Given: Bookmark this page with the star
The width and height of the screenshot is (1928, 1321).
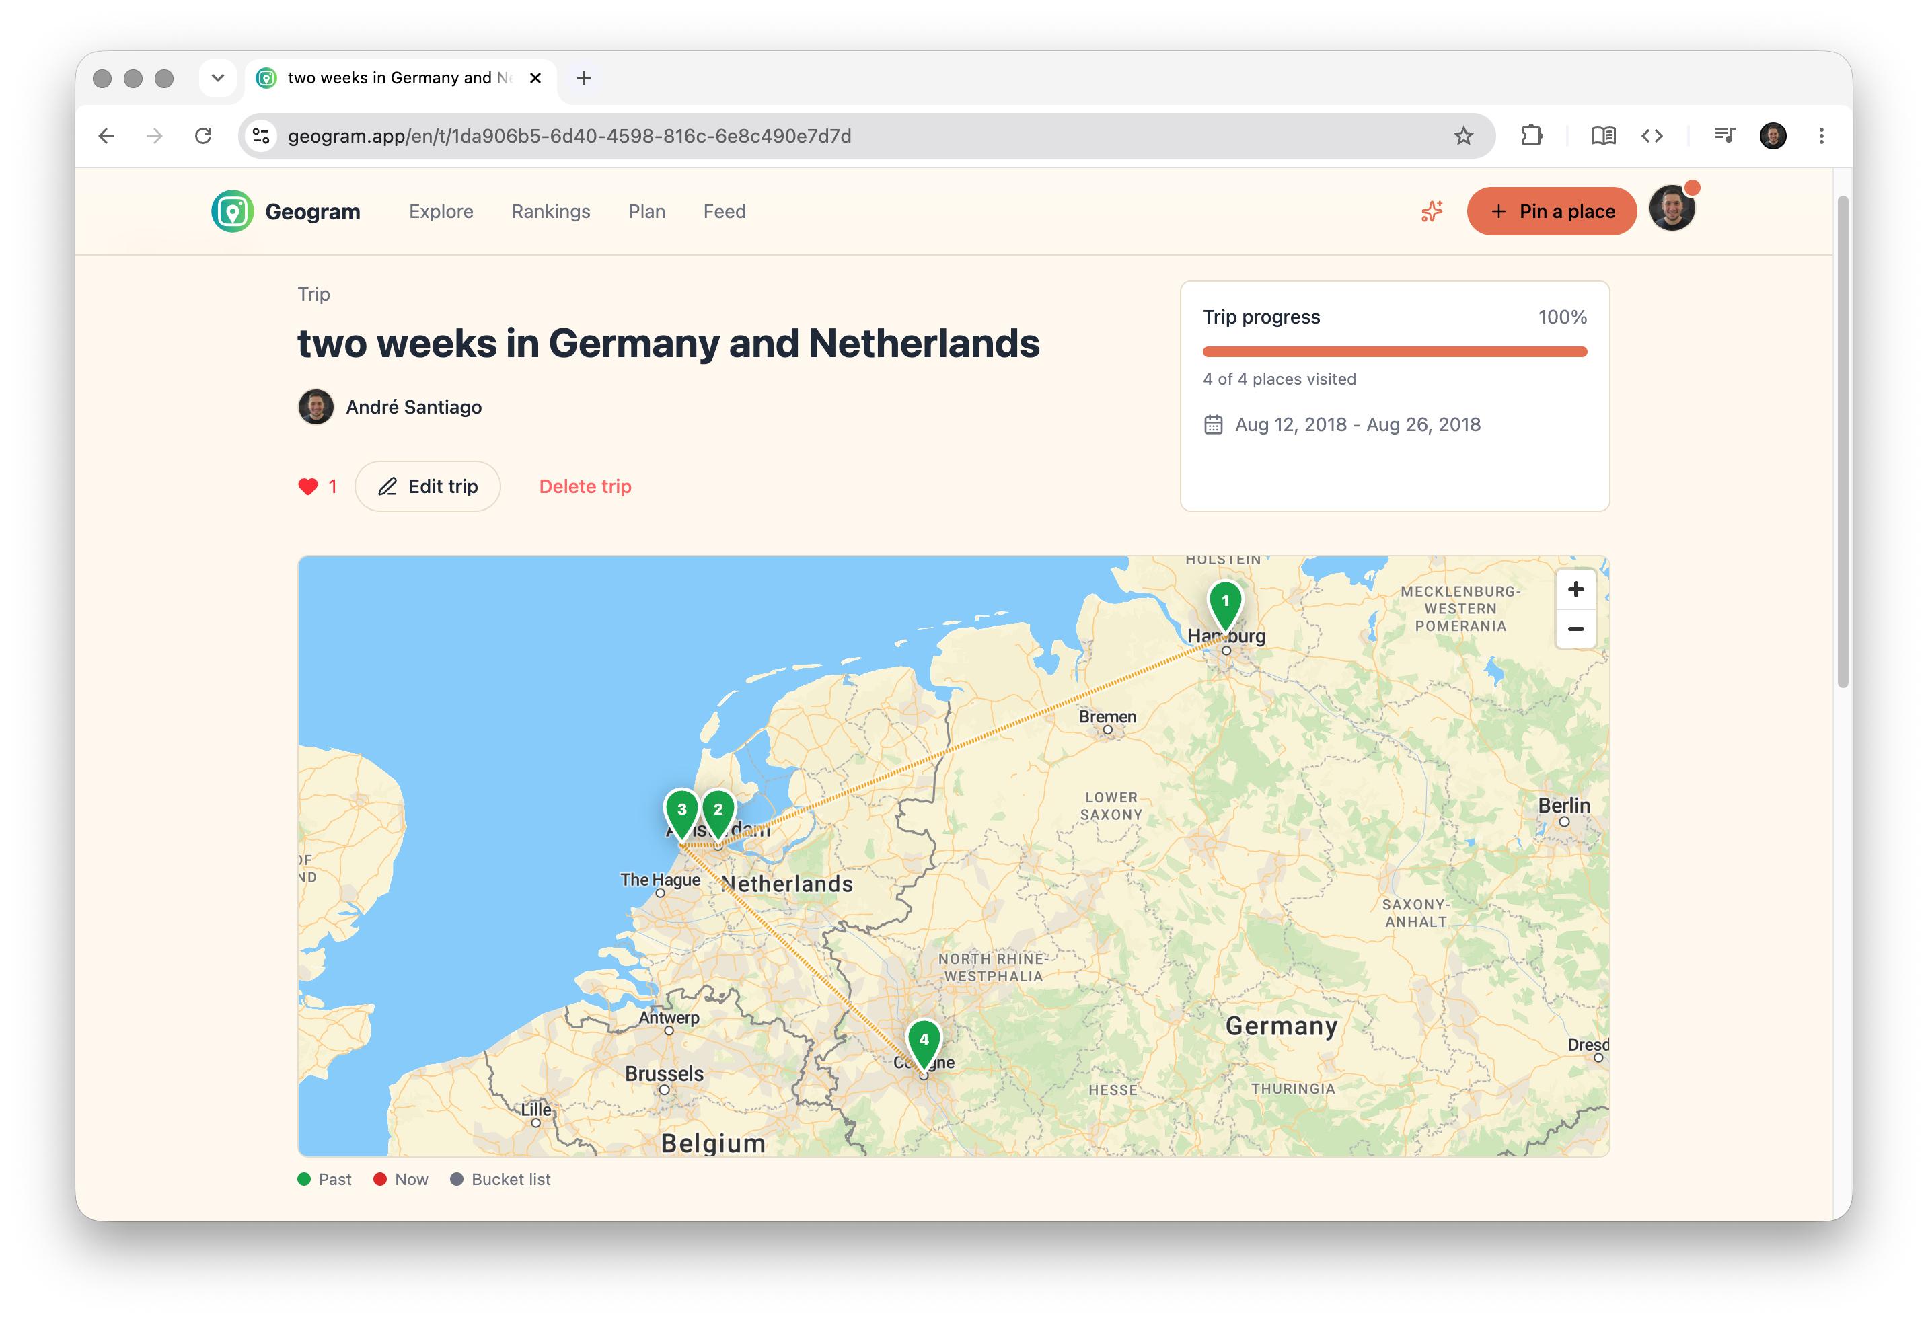Looking at the screenshot, I should coord(1463,136).
